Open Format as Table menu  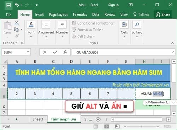[x=87, y=29]
